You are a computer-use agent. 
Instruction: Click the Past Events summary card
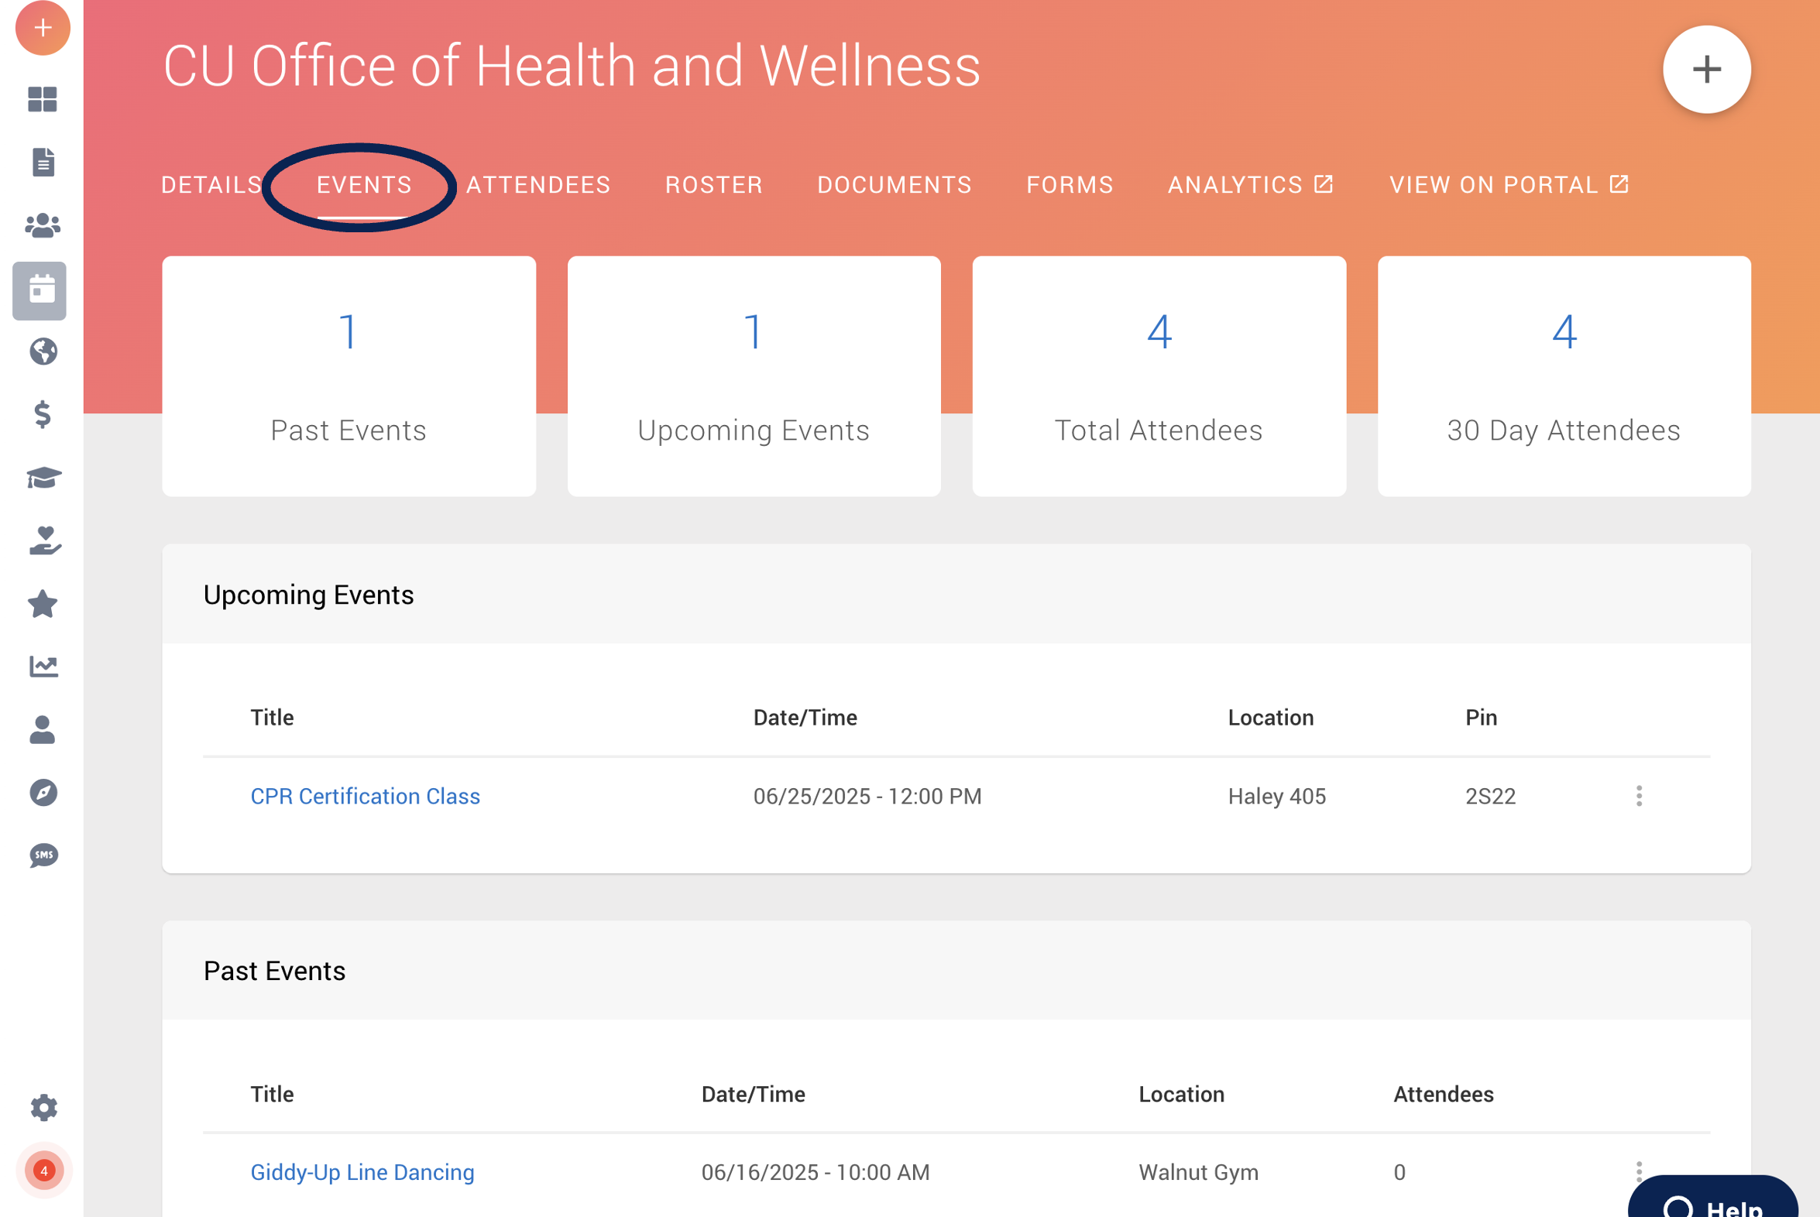349,375
